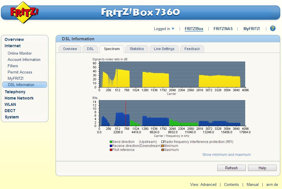Click the red Pilot reference legend swatch
Screen dimensions: 282x189
pyautogui.click(x=111, y=150)
